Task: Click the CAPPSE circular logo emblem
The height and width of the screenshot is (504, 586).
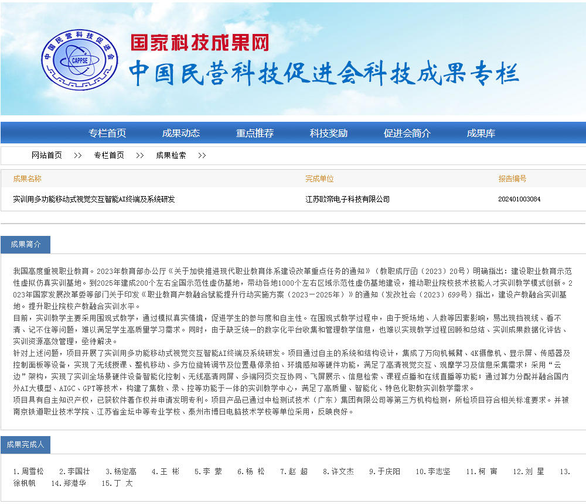Action: click(x=79, y=60)
